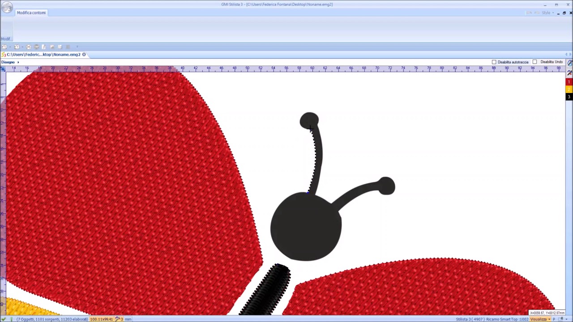573x322 pixels.
Task: Click the ruler origin crosshair icon
Action: [x=3, y=68]
